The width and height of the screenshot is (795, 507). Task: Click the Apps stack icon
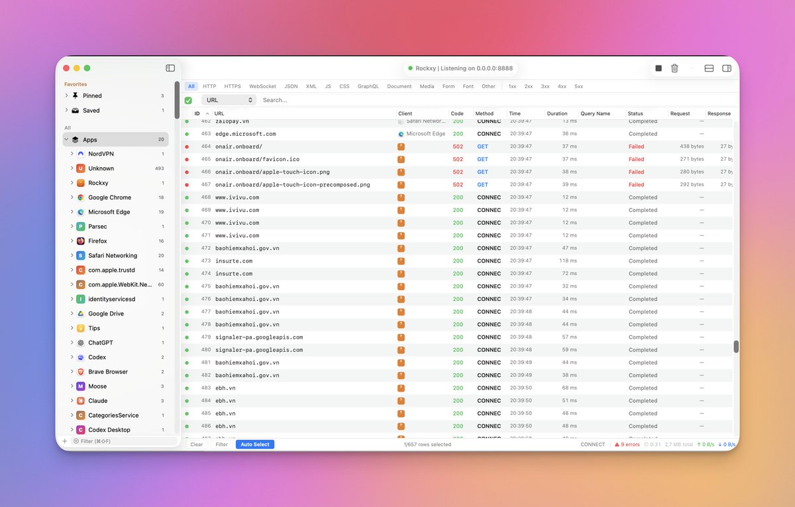click(76, 140)
